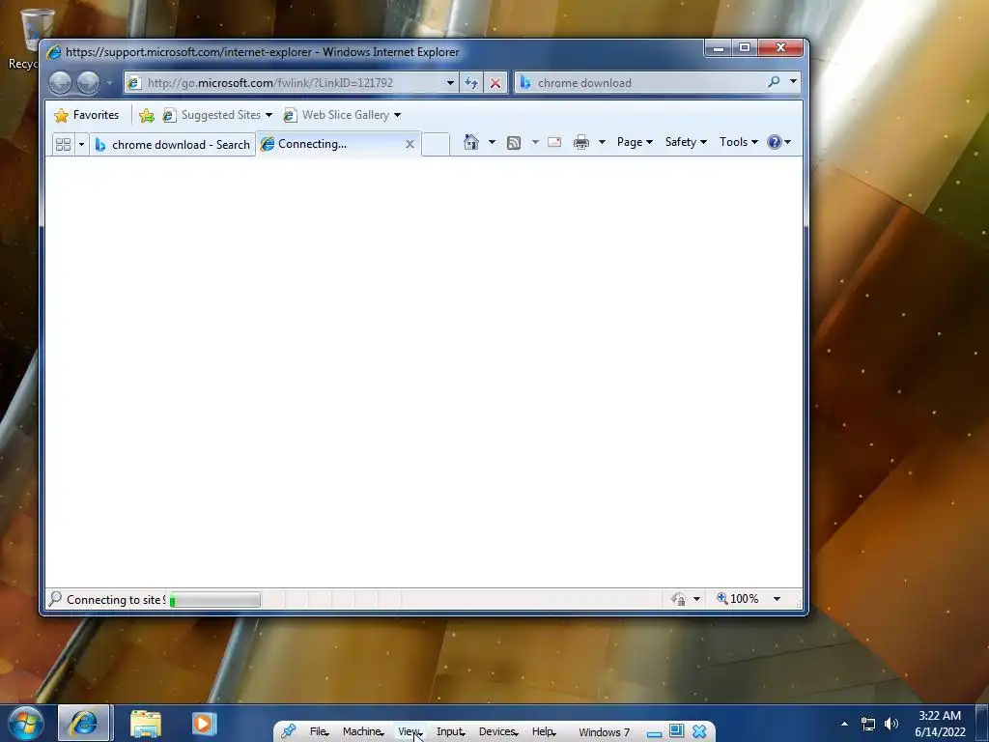The width and height of the screenshot is (989, 742).
Task: Click Add to Favorites Bar icon
Action: click(x=147, y=115)
